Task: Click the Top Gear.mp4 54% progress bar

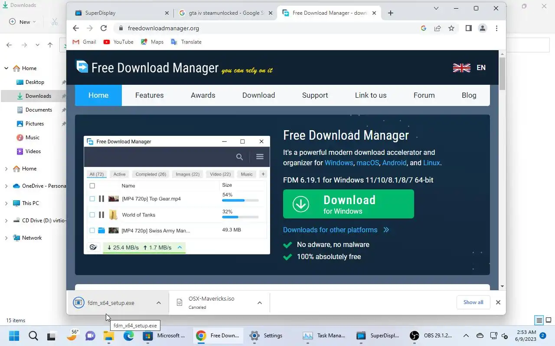Action: coord(240,201)
